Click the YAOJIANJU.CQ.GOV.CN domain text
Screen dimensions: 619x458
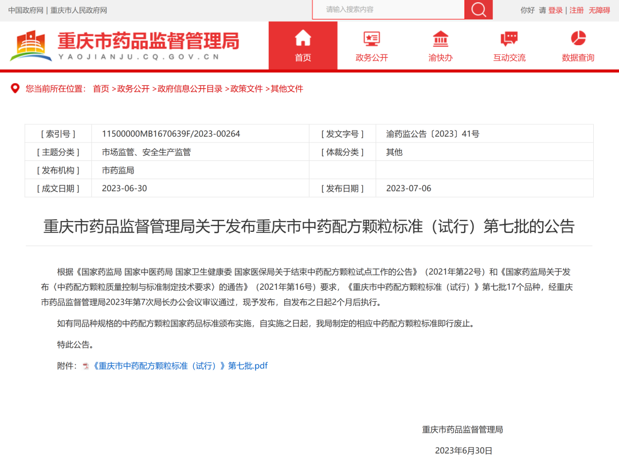(x=139, y=57)
